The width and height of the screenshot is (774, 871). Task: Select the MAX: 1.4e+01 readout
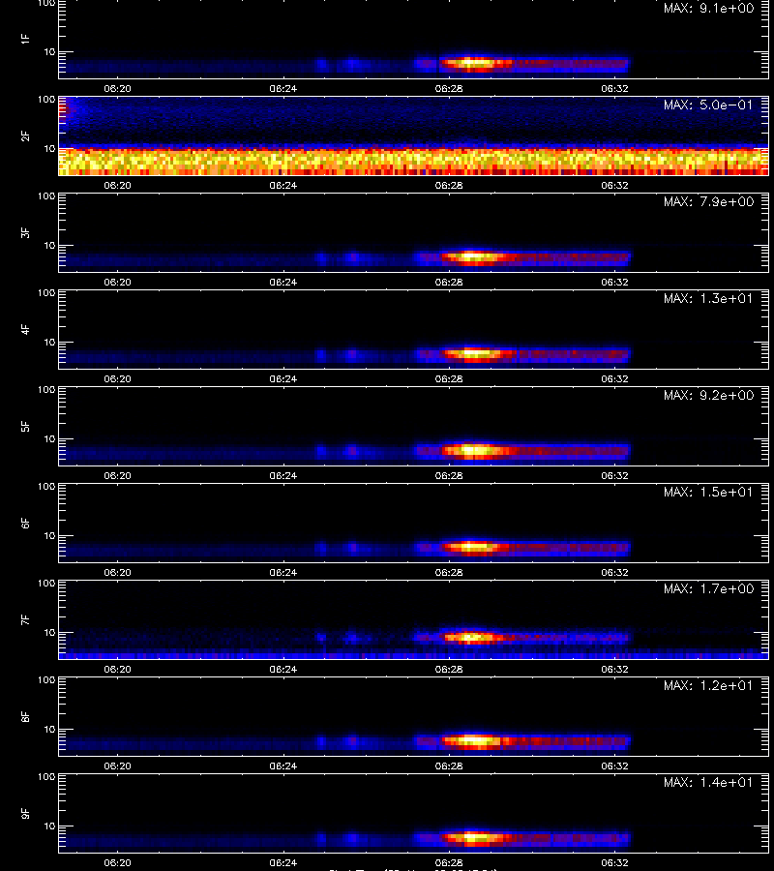(x=708, y=782)
